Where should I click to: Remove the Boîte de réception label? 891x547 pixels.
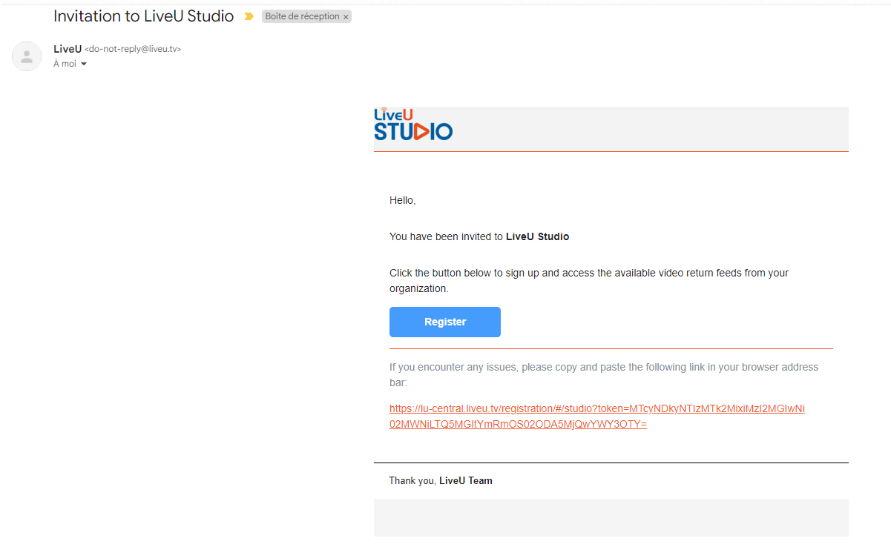coord(346,17)
